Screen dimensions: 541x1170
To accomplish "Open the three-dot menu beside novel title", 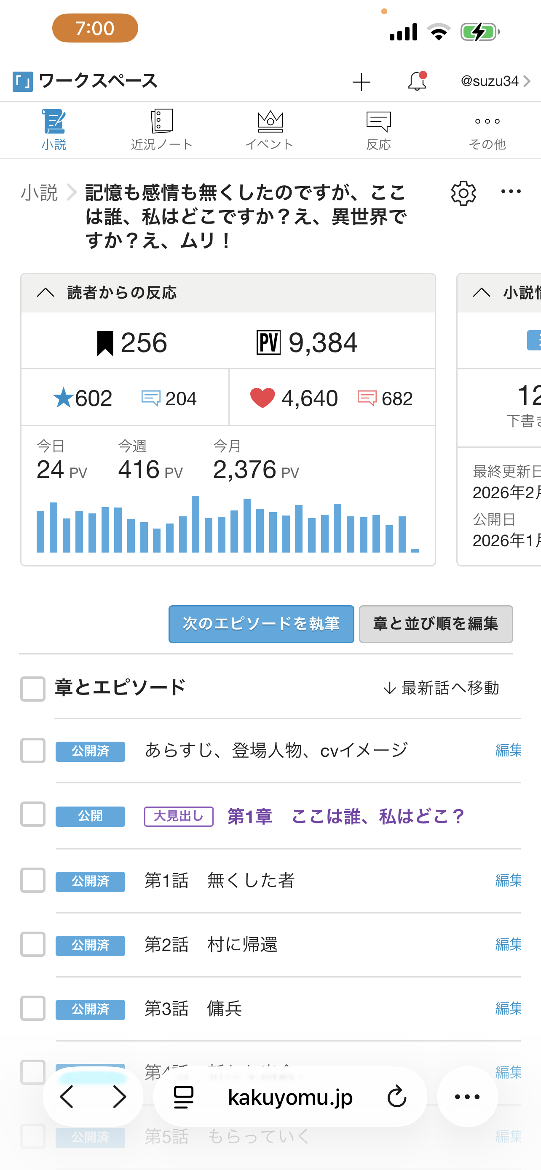I will pyautogui.click(x=511, y=192).
